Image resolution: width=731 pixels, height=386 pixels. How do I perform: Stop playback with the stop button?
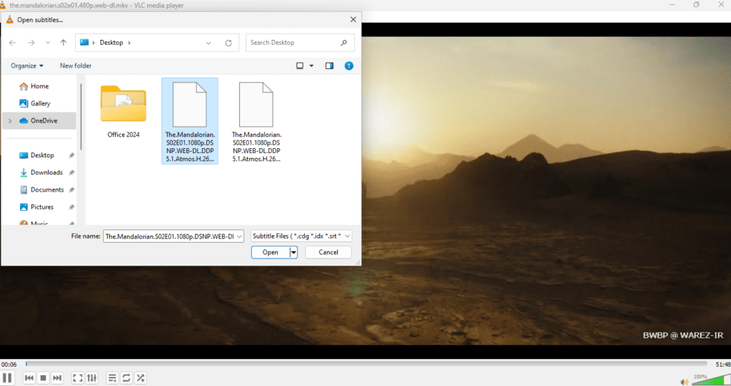pyautogui.click(x=43, y=377)
